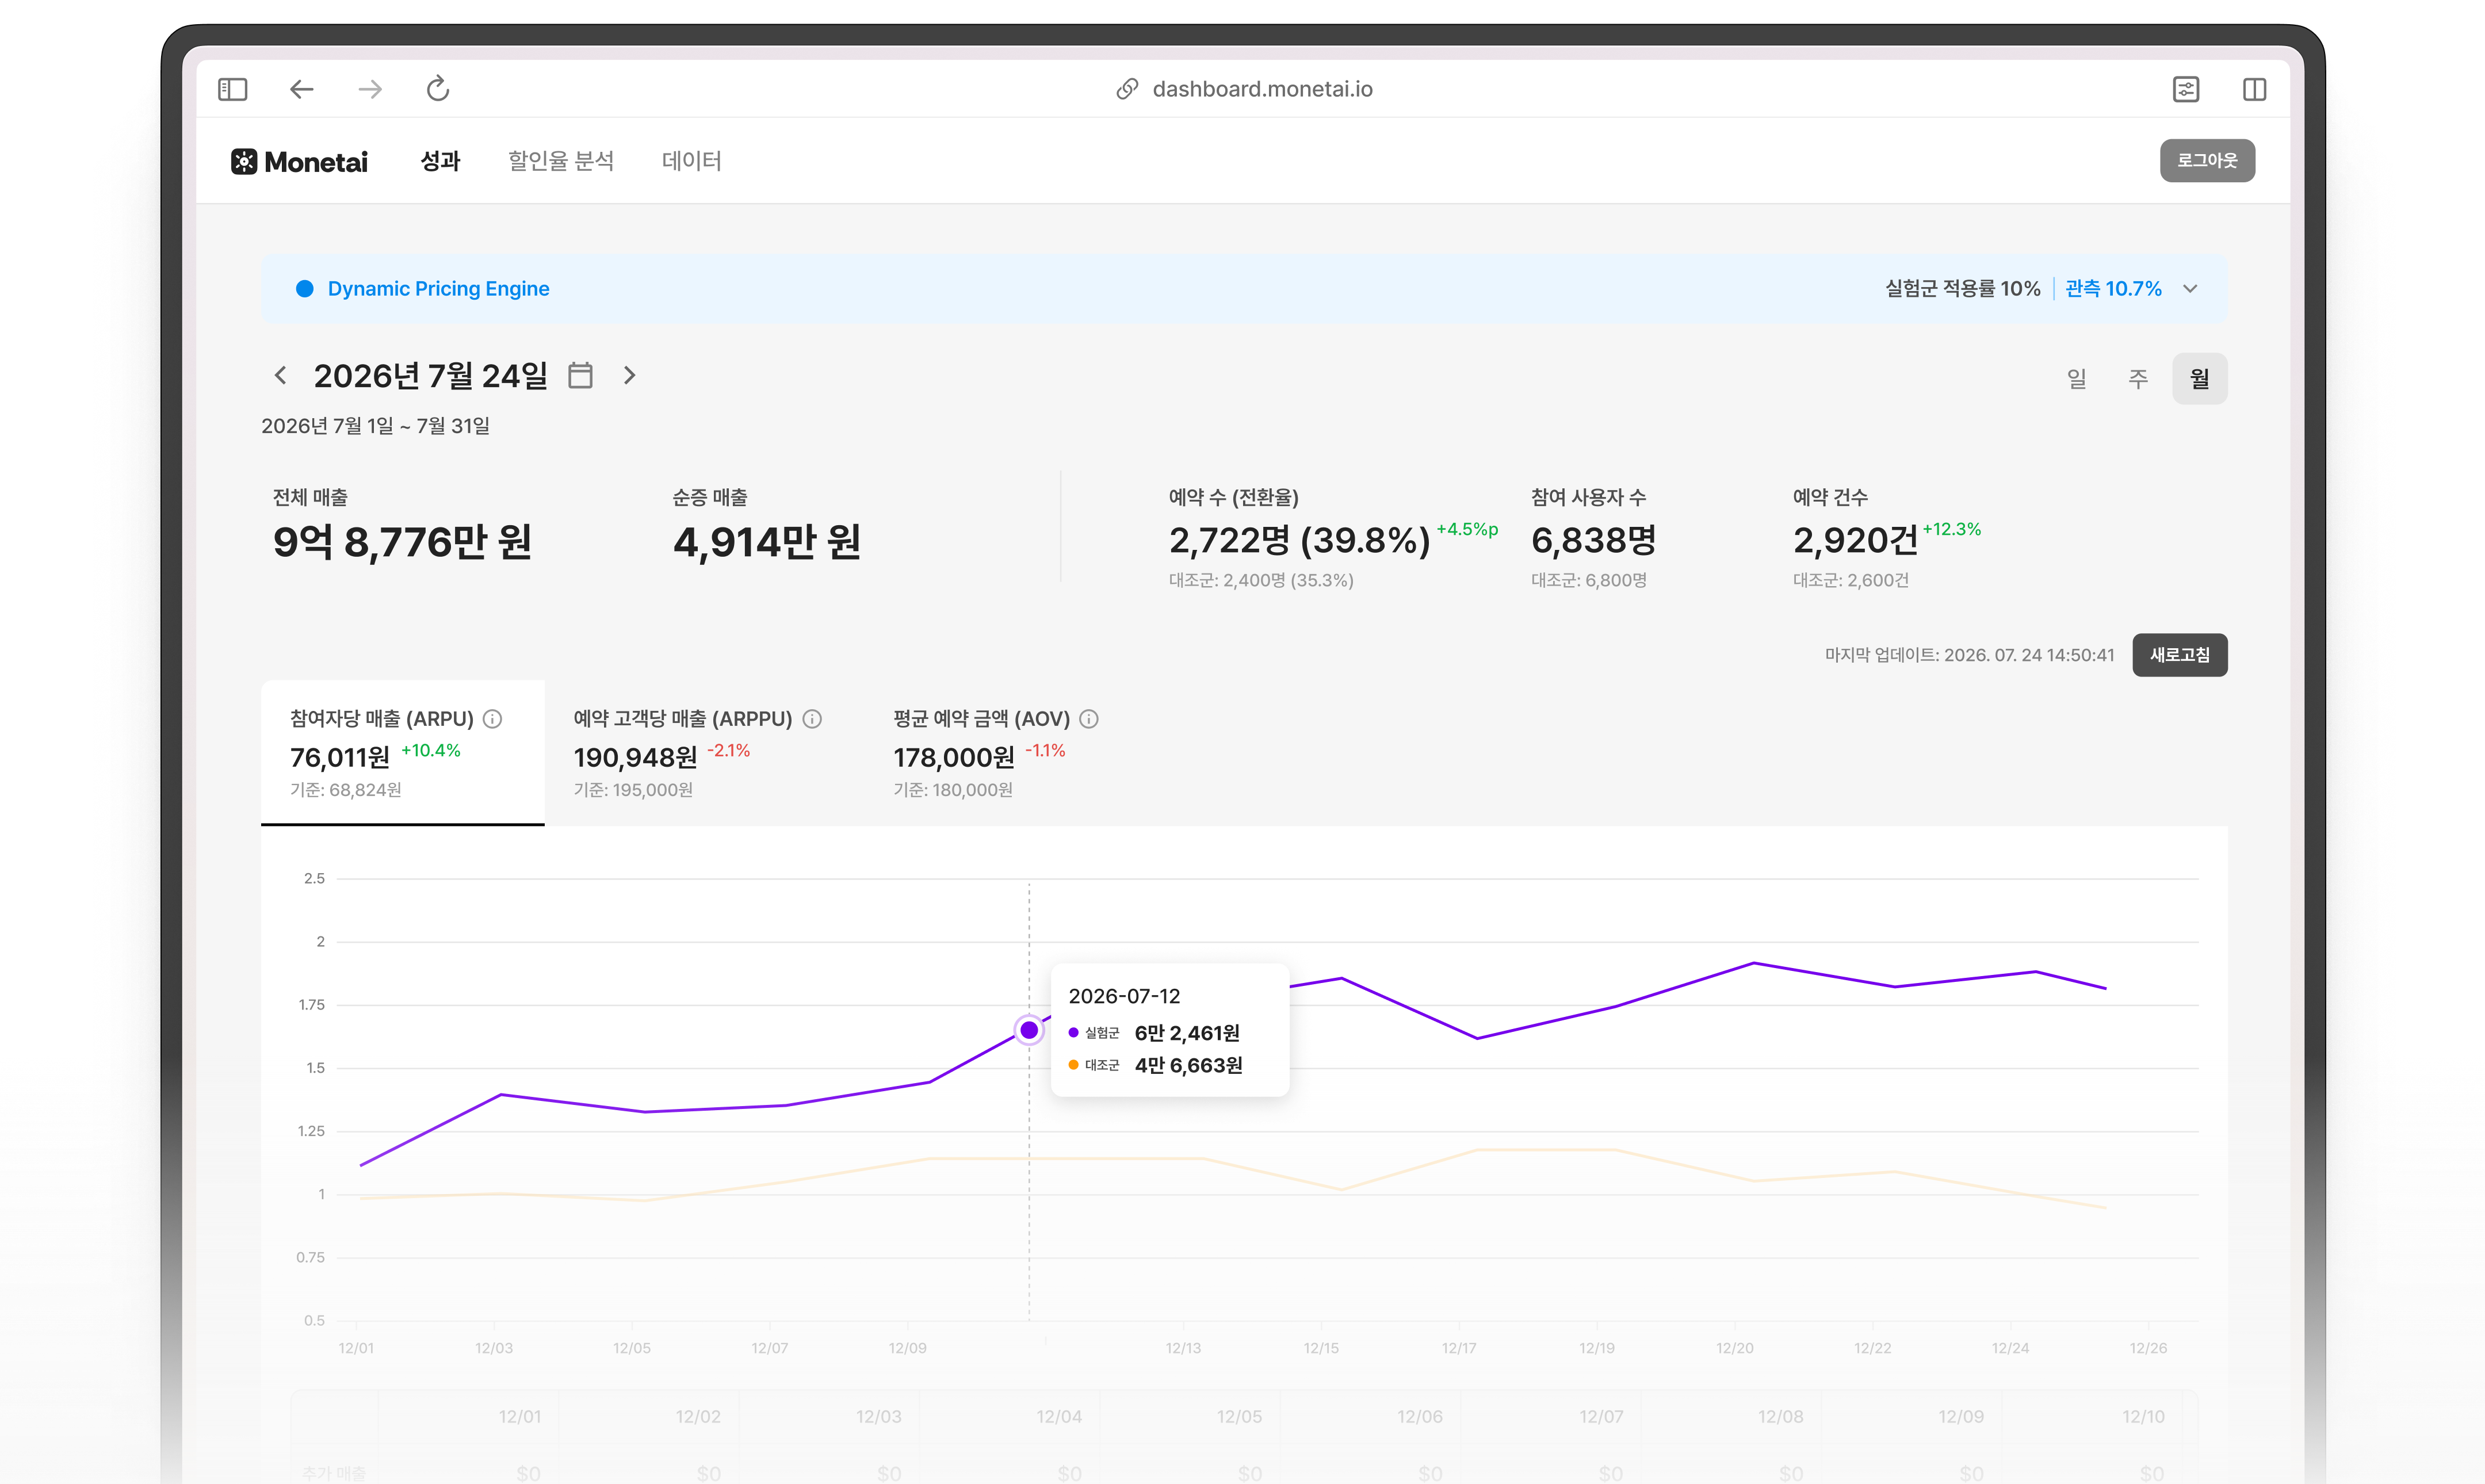Select the 주 period toggle

pos(2138,378)
